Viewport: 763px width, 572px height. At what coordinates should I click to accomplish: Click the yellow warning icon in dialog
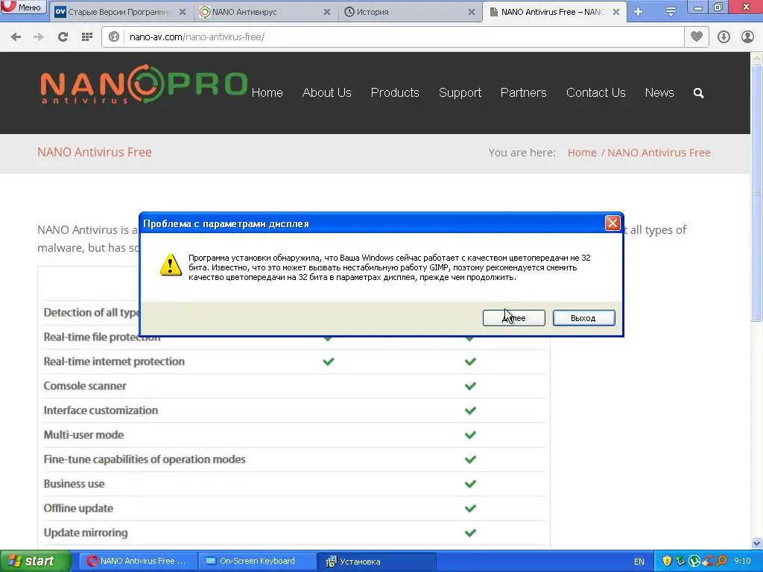click(x=171, y=265)
